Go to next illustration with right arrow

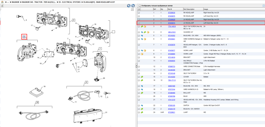[x=133, y=6]
